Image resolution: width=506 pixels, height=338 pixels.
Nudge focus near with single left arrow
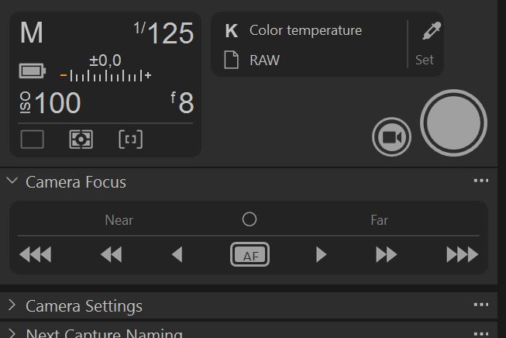point(177,254)
